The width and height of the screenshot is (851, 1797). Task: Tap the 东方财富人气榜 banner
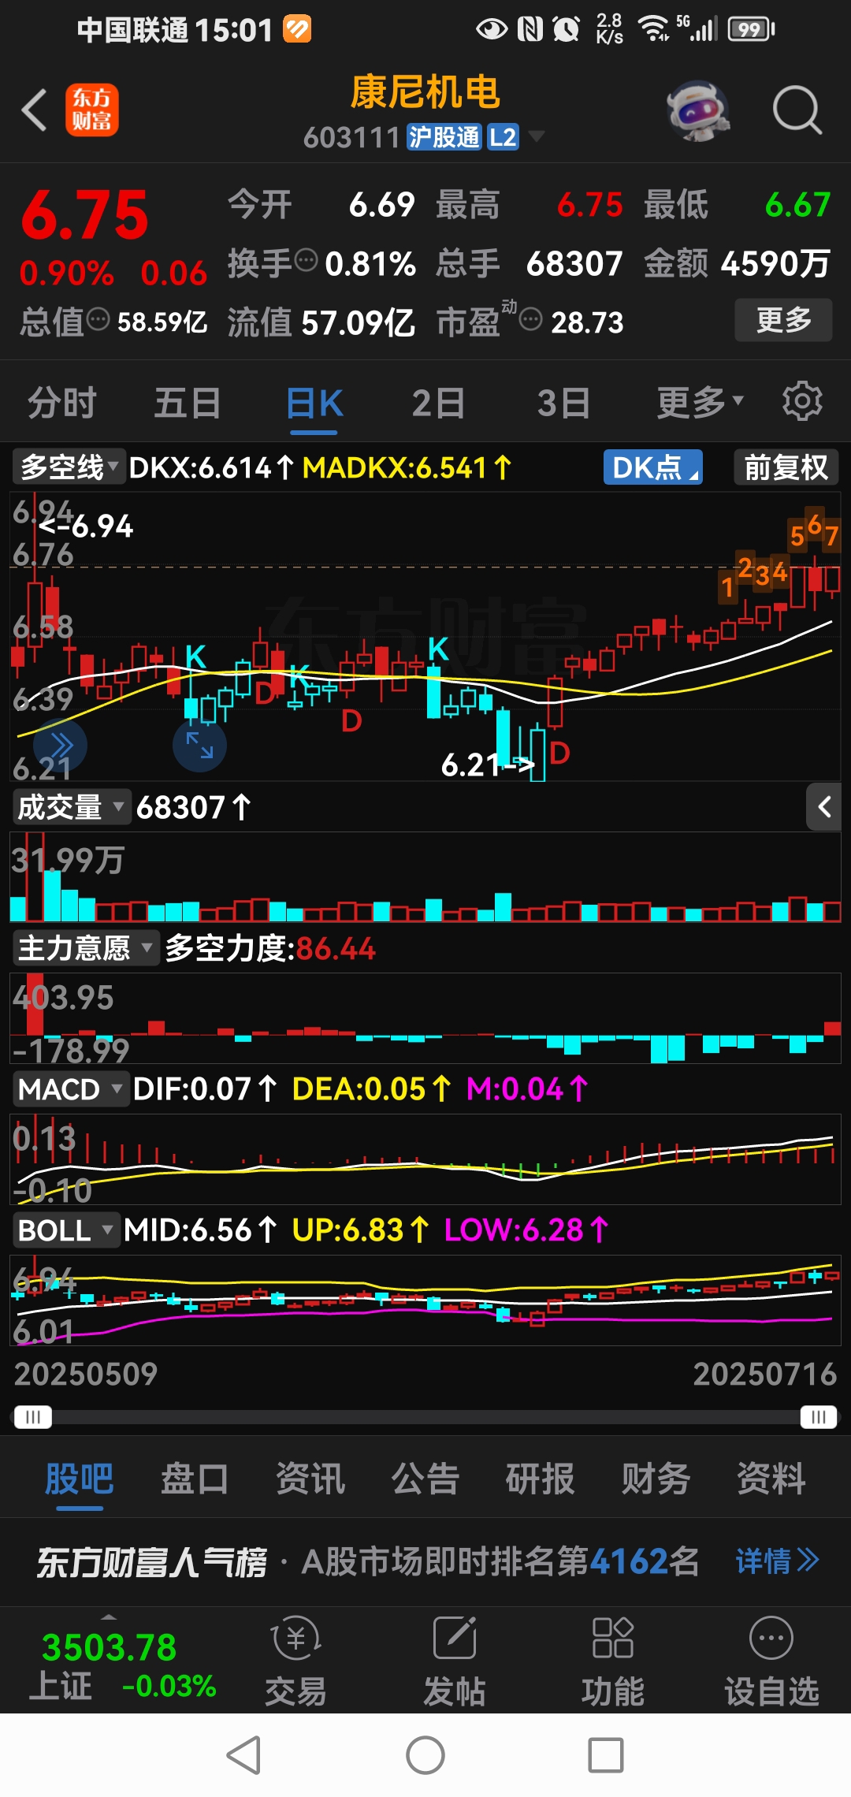tap(425, 1561)
